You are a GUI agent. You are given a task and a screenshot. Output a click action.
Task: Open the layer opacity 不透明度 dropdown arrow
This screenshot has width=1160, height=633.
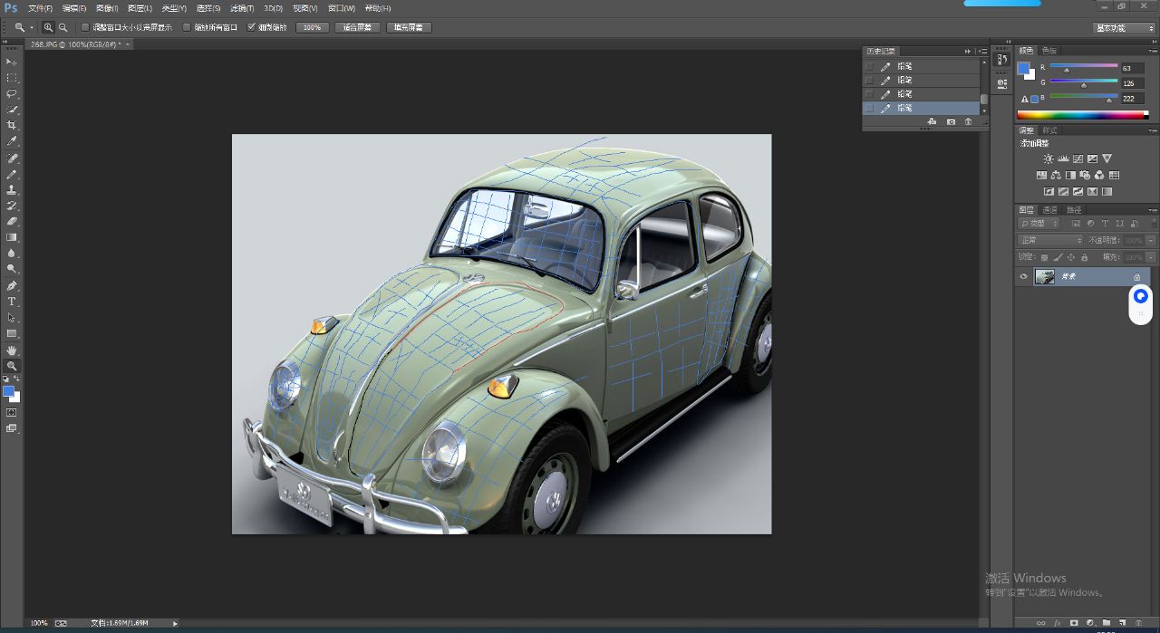(1151, 240)
